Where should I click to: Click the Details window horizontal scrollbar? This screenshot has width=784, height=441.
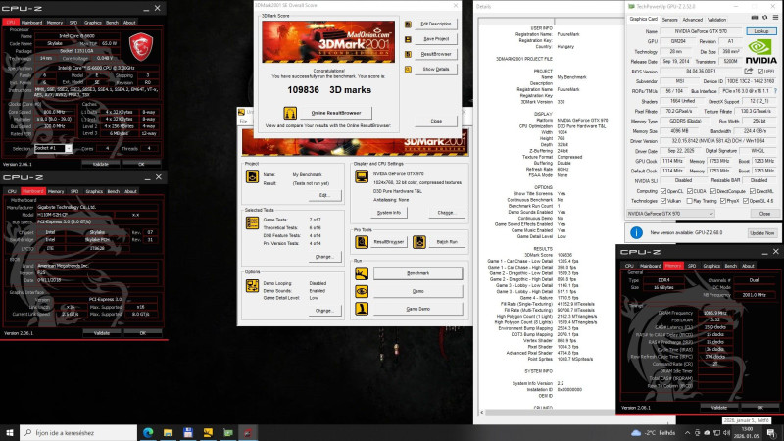coord(550,412)
